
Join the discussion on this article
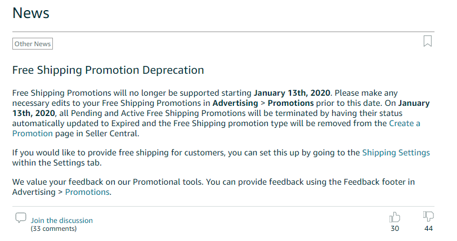point(61,220)
